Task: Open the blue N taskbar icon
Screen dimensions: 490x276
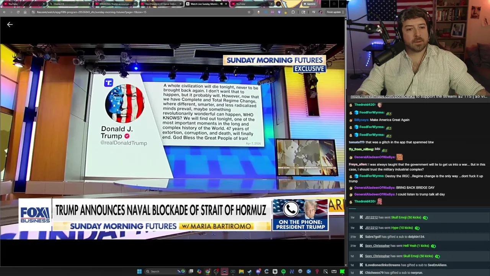Action: click(292, 271)
